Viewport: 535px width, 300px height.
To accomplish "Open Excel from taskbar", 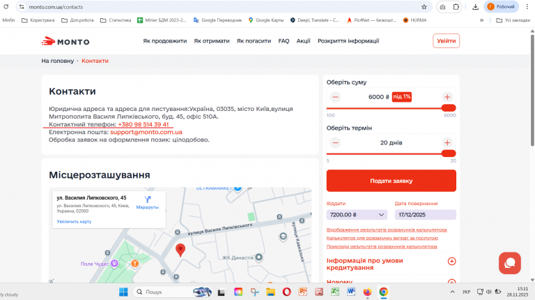I will pyautogui.click(x=335, y=292).
